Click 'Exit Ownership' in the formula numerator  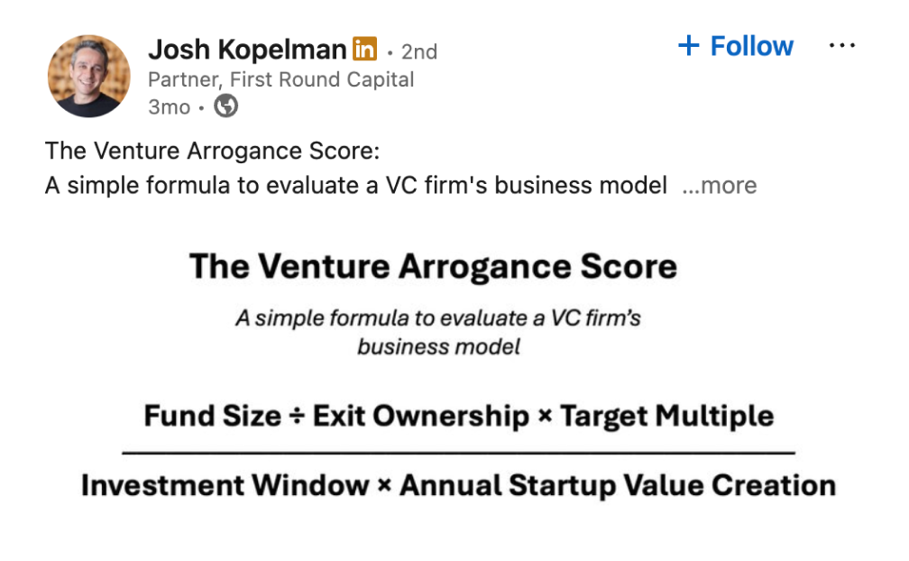coord(421,416)
